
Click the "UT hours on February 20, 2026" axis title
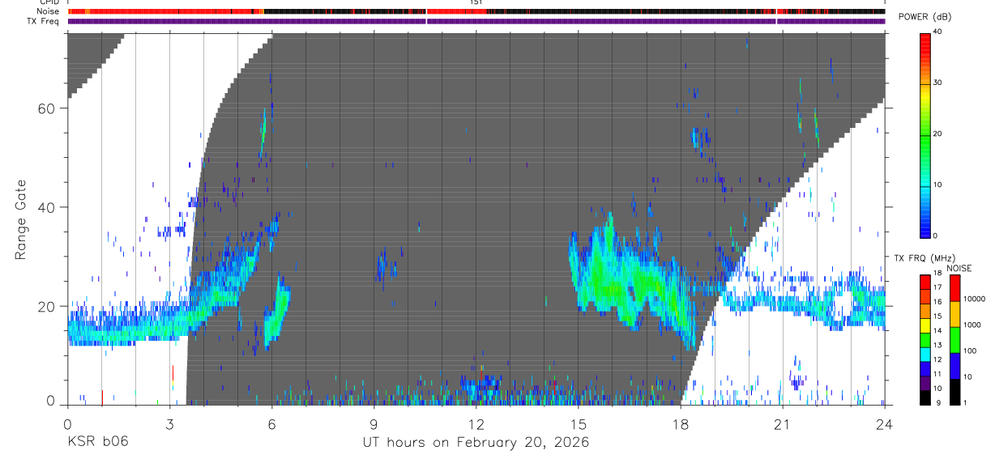475,442
